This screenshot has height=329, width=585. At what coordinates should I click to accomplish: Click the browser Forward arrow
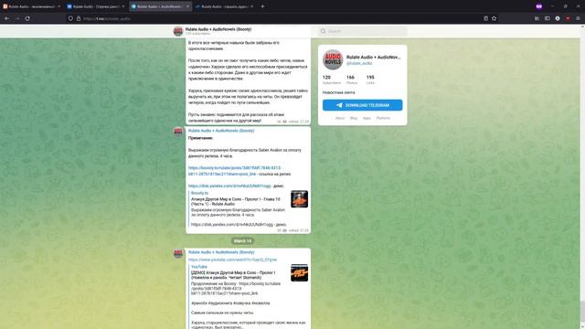tap(17, 18)
